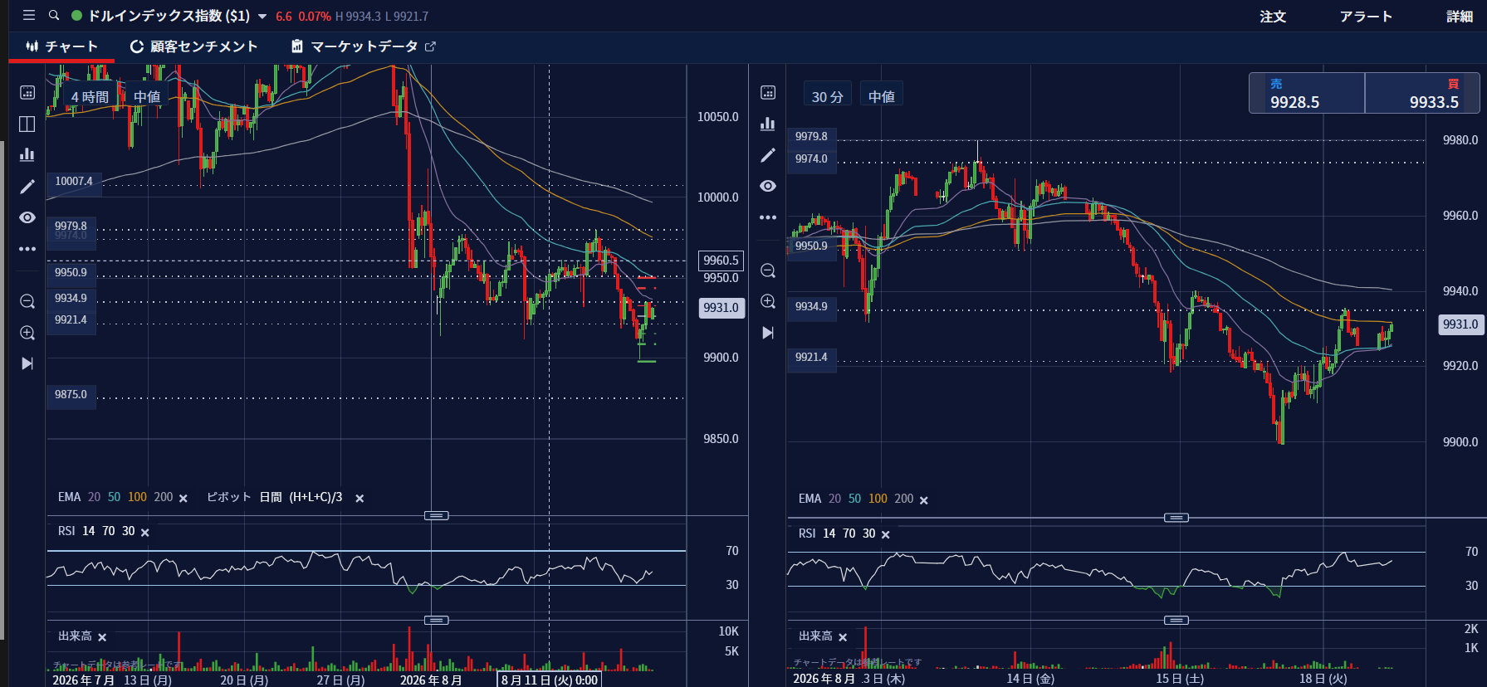
Task: Switch to the 顧客センチメント tab
Action: (x=193, y=46)
